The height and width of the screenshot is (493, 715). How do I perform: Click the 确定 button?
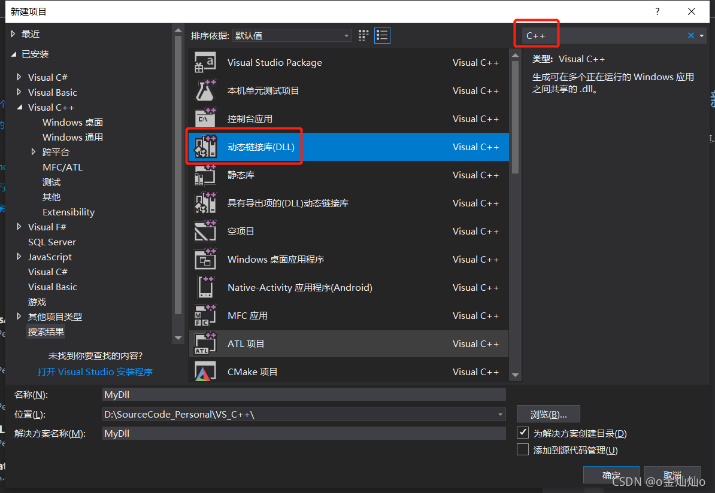pos(611,475)
